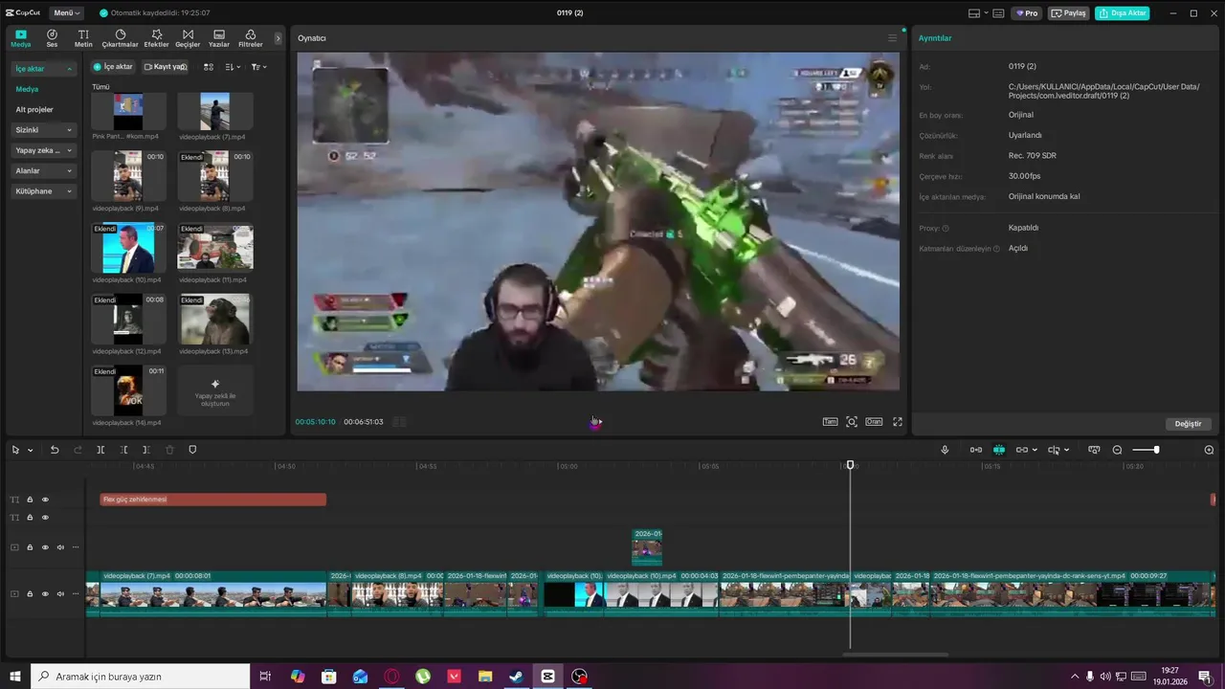Open the CapCut icon in the taskbar

[x=547, y=677]
